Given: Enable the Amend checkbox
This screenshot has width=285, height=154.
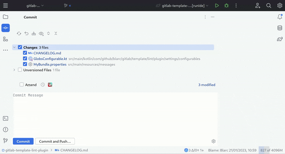Looking at the screenshot, I should coord(21,85).
